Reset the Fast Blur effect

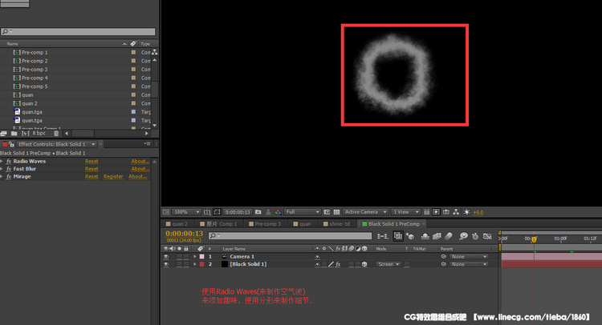coord(92,169)
